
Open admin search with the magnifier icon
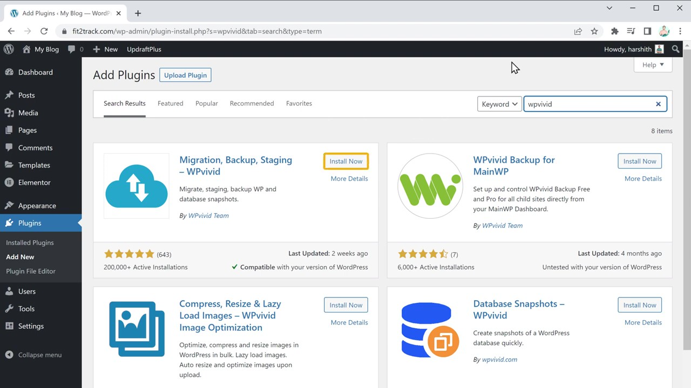pyautogui.click(x=675, y=49)
